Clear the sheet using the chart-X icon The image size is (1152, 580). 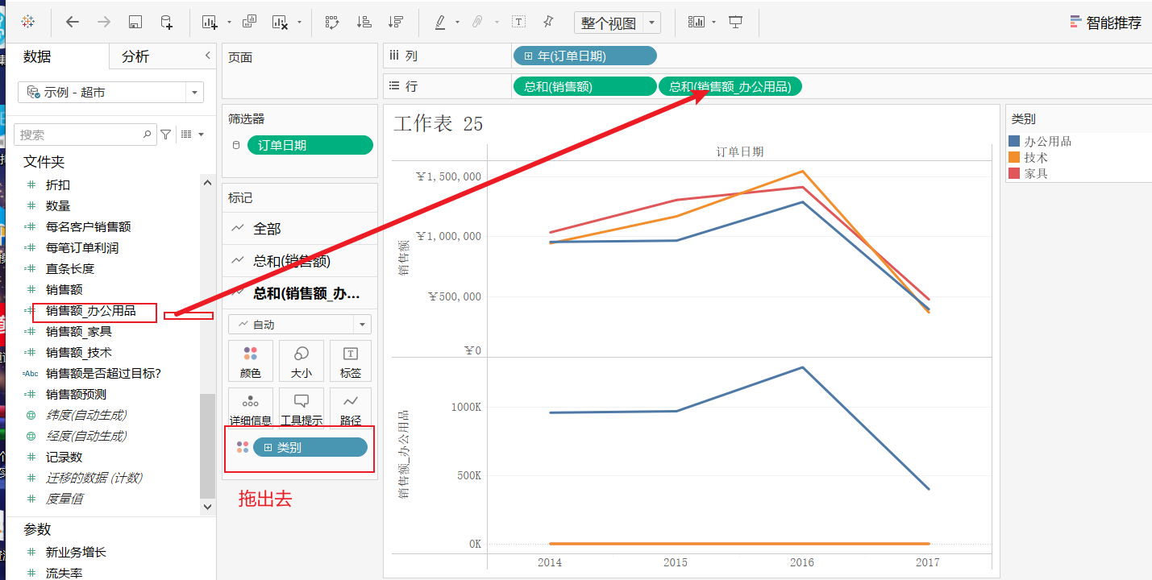(281, 23)
